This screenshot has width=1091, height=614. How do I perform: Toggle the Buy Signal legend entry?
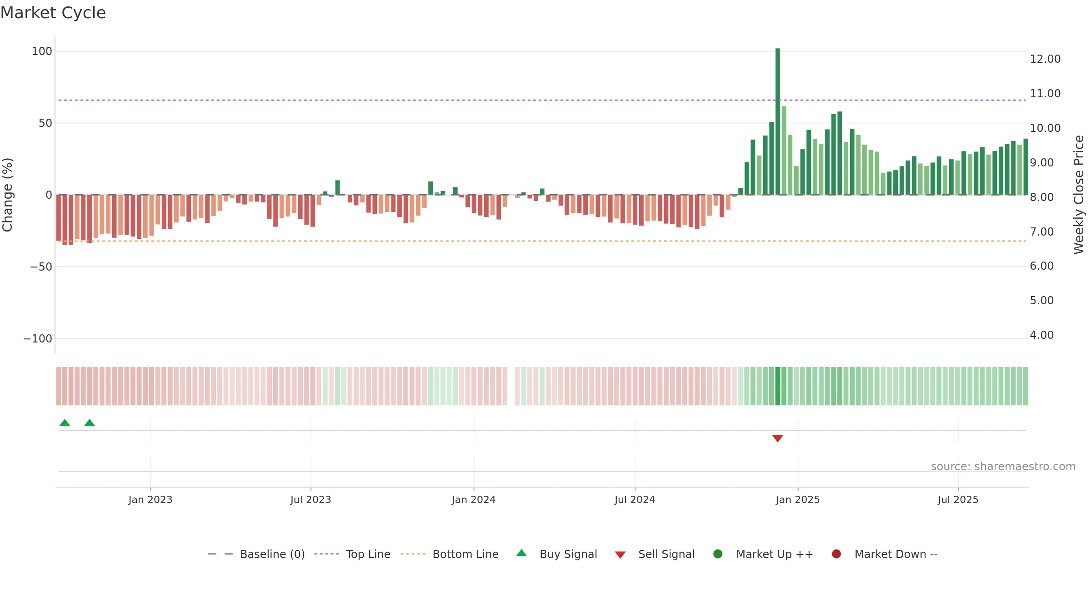click(x=557, y=554)
